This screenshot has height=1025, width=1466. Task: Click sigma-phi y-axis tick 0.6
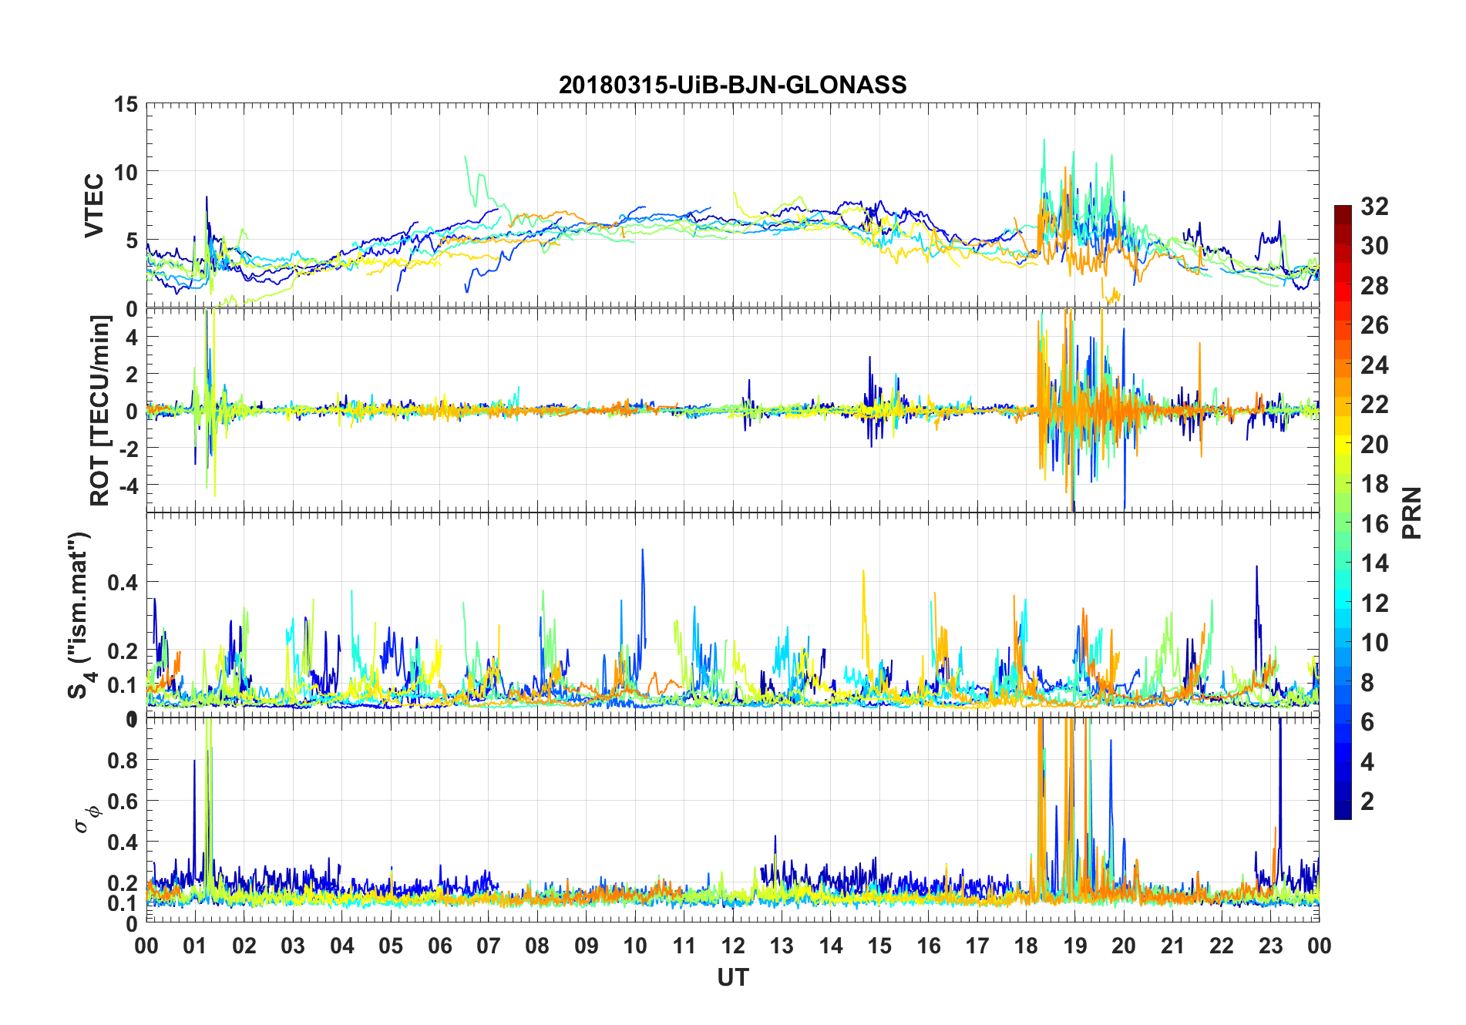pos(123,801)
